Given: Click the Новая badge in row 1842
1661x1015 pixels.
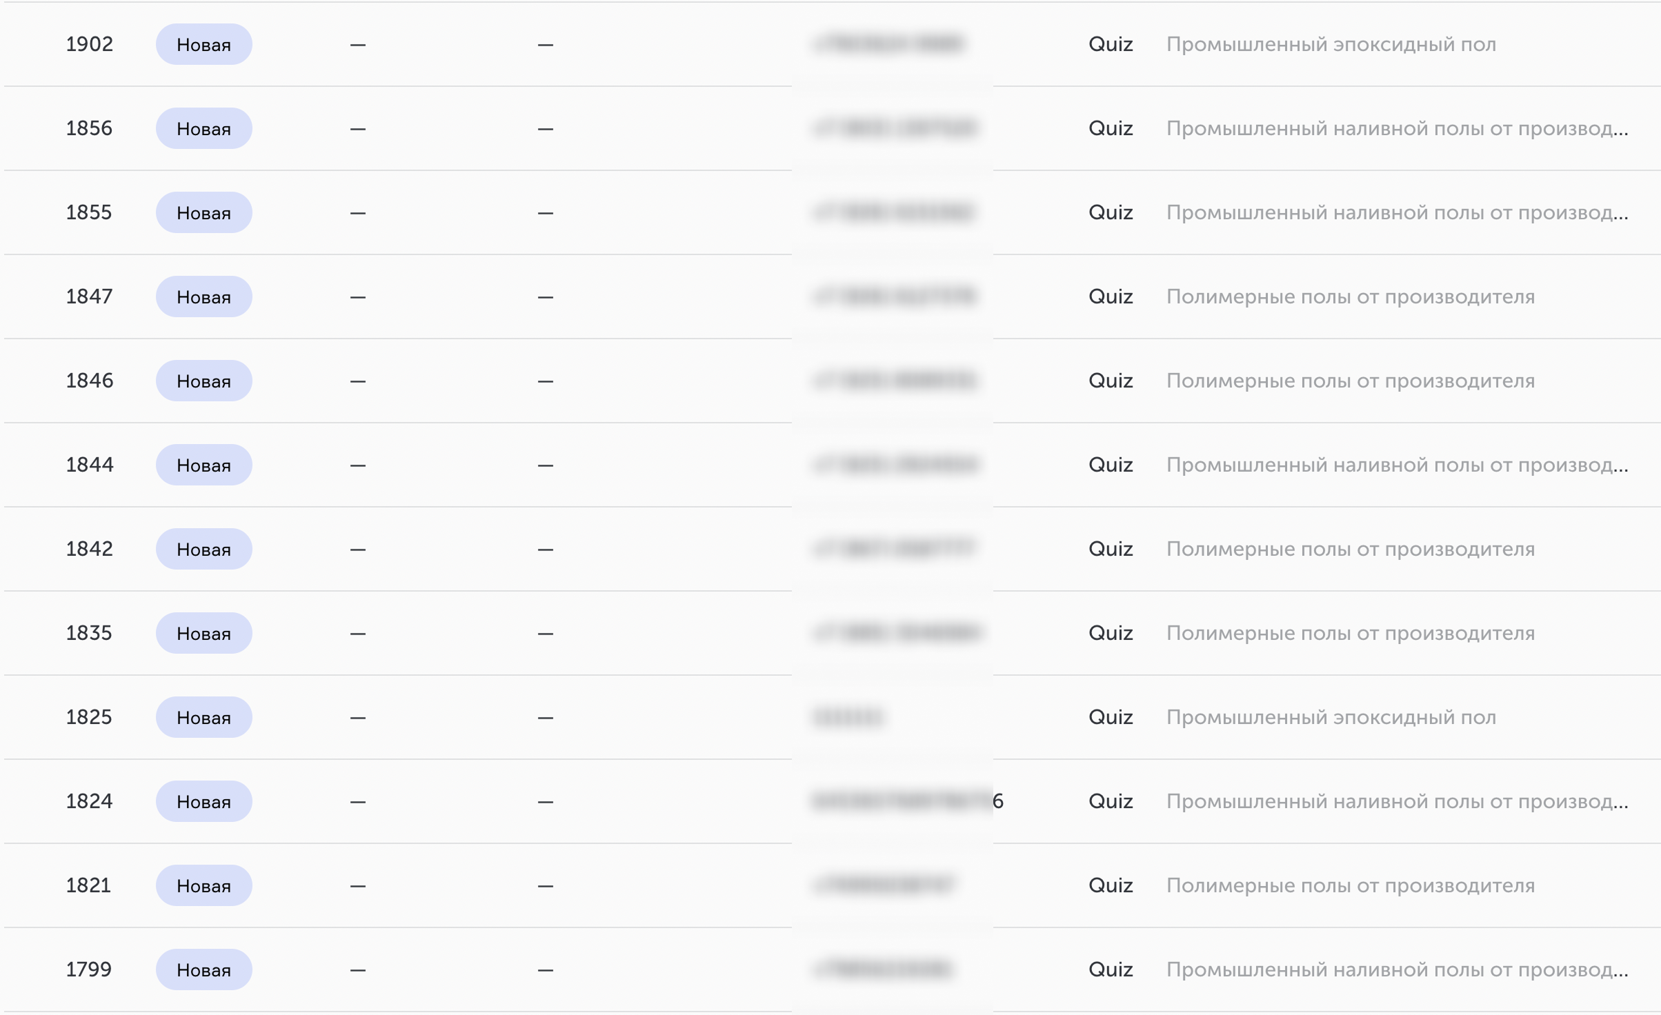Looking at the screenshot, I should click(x=203, y=550).
